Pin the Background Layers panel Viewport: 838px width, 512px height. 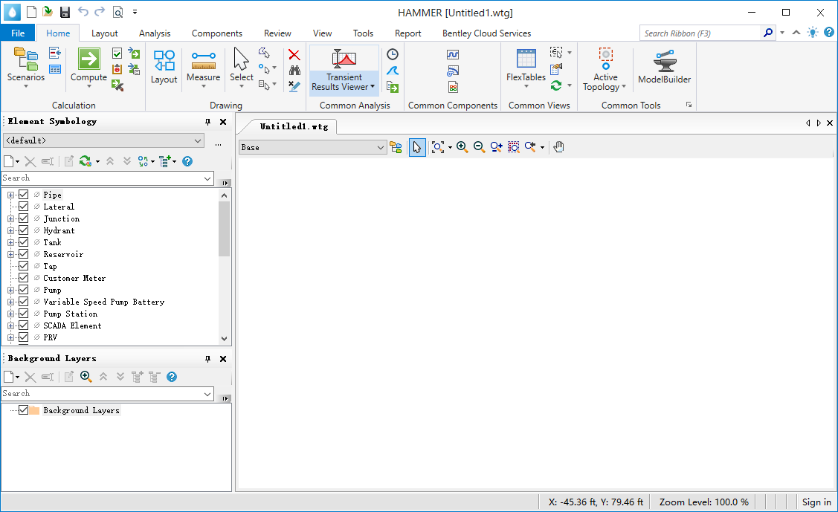(208, 359)
